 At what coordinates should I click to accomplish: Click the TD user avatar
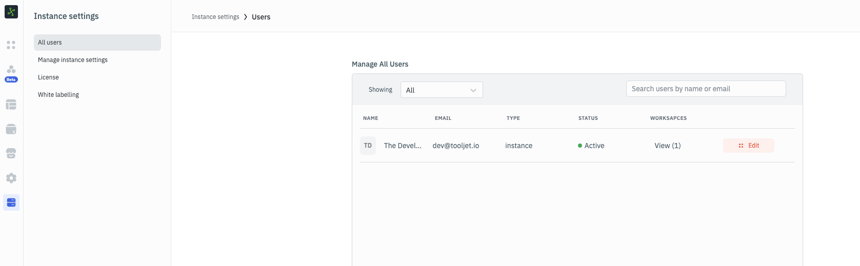coord(368,146)
